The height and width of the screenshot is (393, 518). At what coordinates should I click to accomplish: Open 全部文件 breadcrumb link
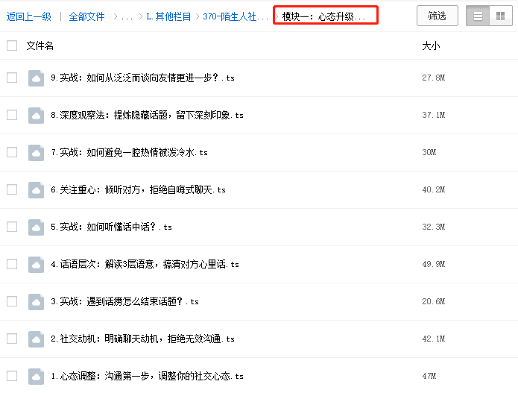pyautogui.click(x=86, y=16)
